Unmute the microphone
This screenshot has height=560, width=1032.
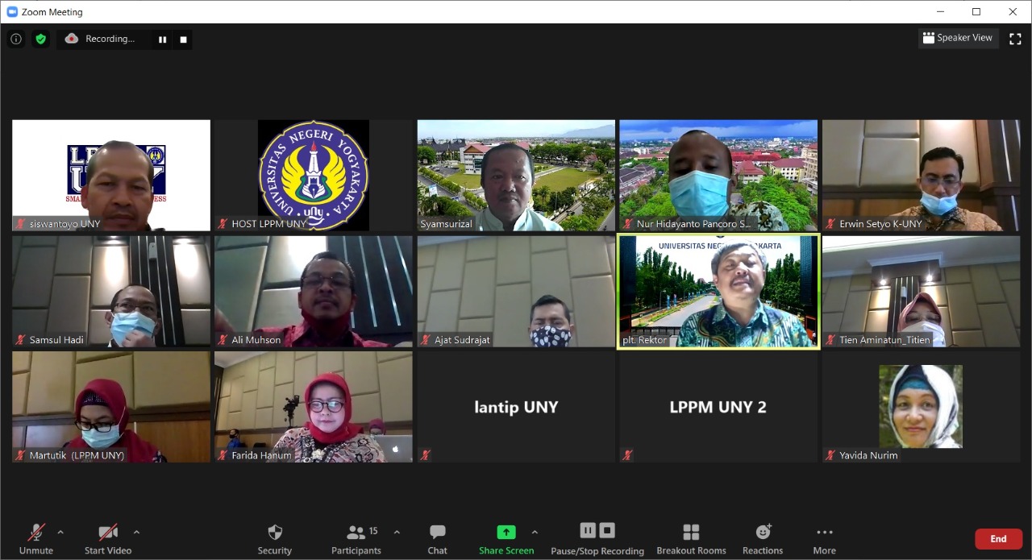coord(36,538)
